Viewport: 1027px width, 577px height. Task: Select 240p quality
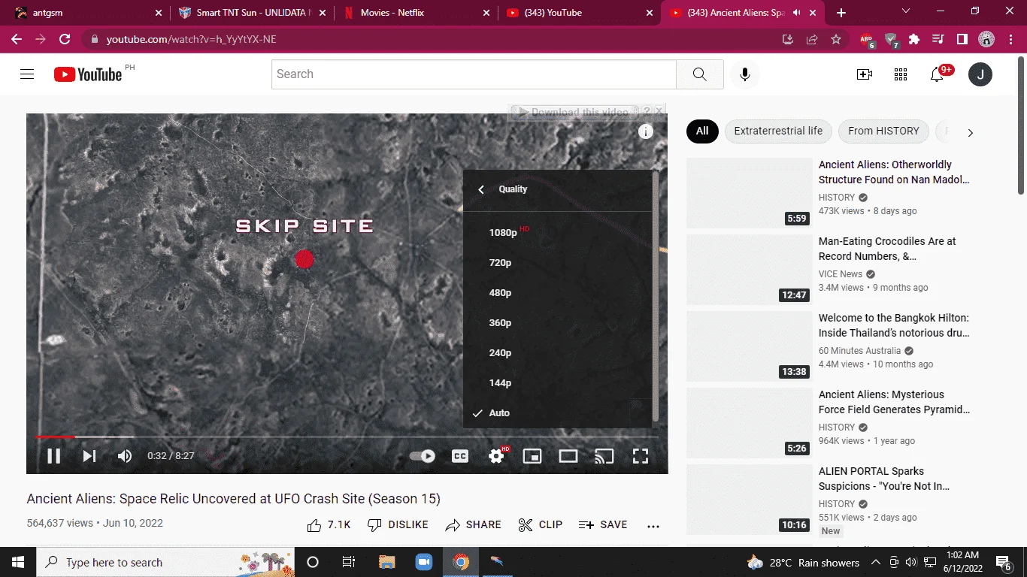(557, 353)
